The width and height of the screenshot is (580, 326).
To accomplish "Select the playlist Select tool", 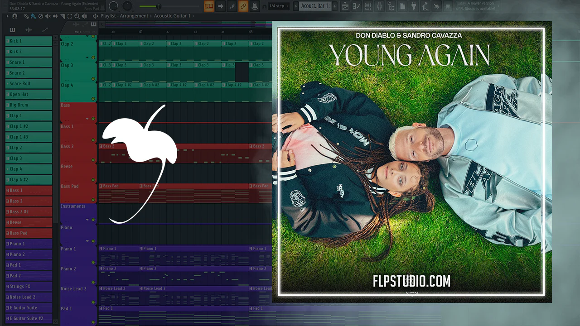I will point(70,16).
